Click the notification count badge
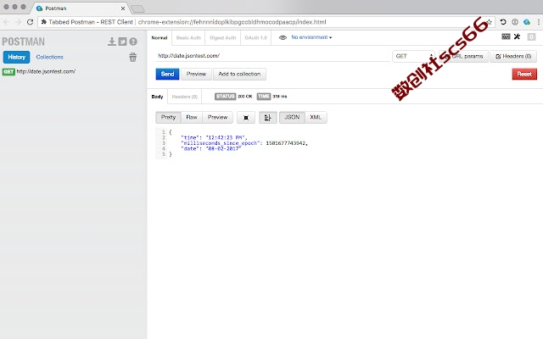 pyautogui.click(x=531, y=36)
